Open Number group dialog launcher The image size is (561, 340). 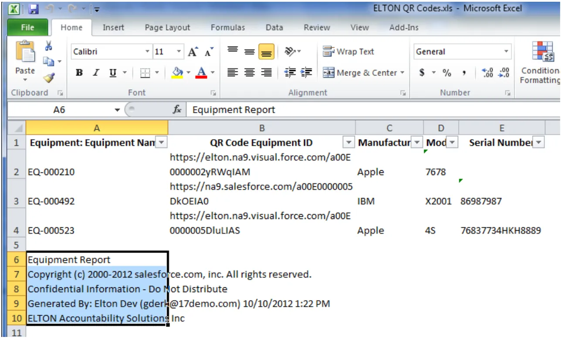[507, 93]
